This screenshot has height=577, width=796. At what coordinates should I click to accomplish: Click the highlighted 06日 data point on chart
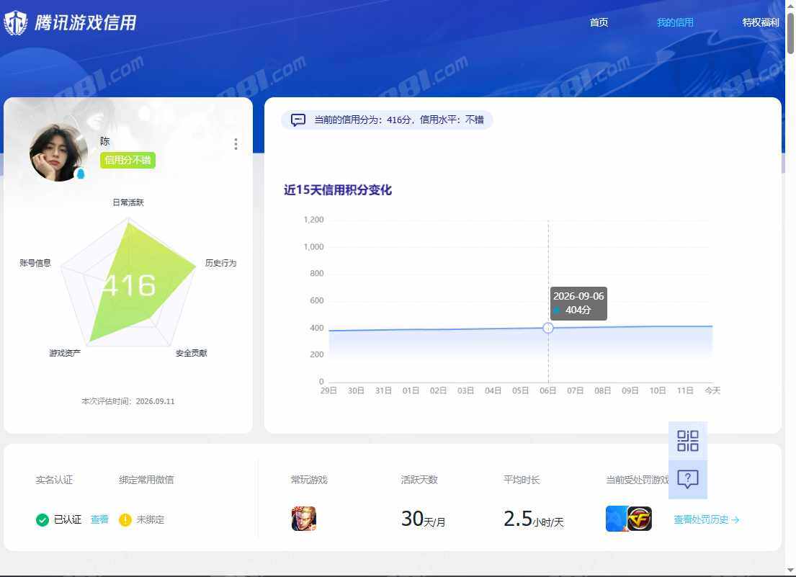pos(547,328)
